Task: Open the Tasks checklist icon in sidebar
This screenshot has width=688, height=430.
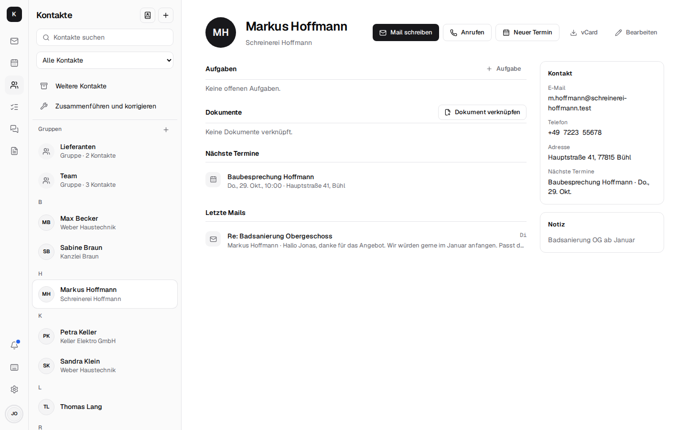Action: (x=14, y=107)
